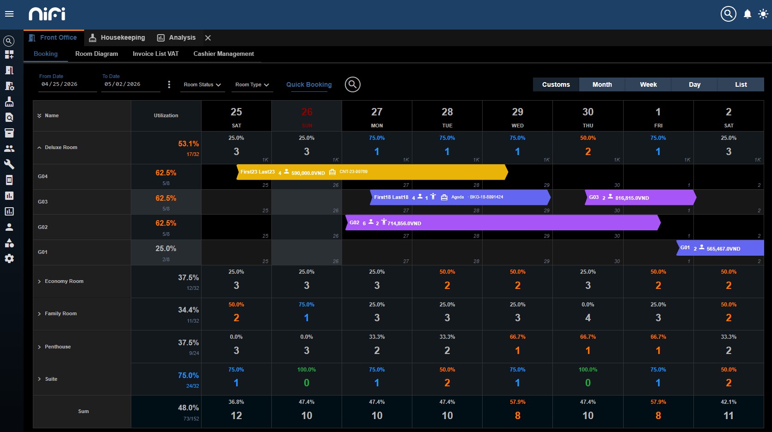Viewport: 772px width, 432px height.
Task: Open Room Diagram sub-tab
Action: point(97,54)
